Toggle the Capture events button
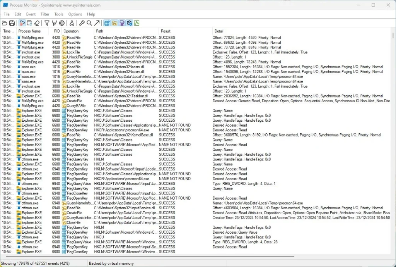396x267 pixels. [x=22, y=23]
